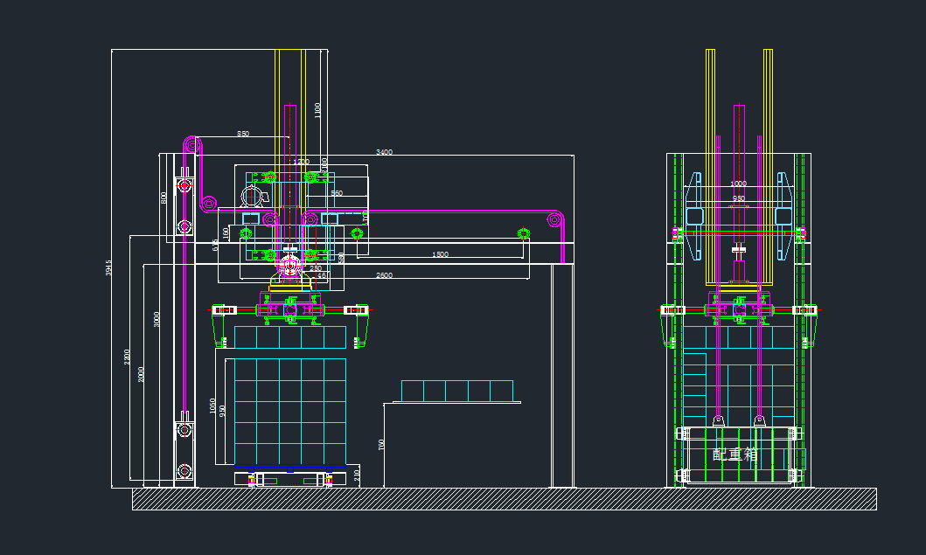
Task: Click the 配重箱 counterweight box label
Action: [x=735, y=454]
